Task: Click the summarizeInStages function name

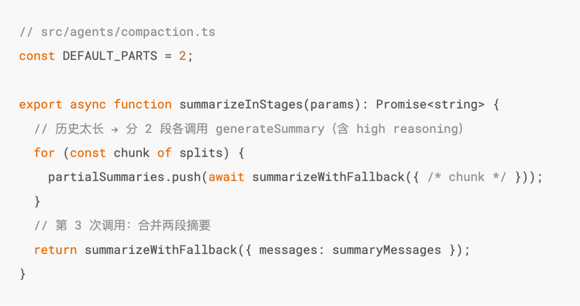Action: tap(241, 105)
